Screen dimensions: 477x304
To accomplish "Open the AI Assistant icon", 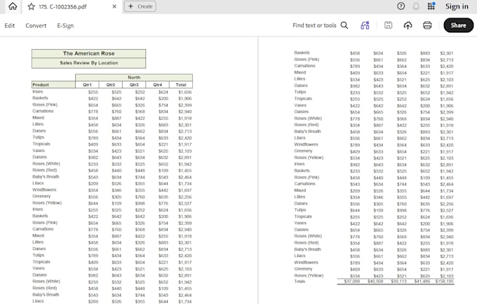I will coord(365,25).
